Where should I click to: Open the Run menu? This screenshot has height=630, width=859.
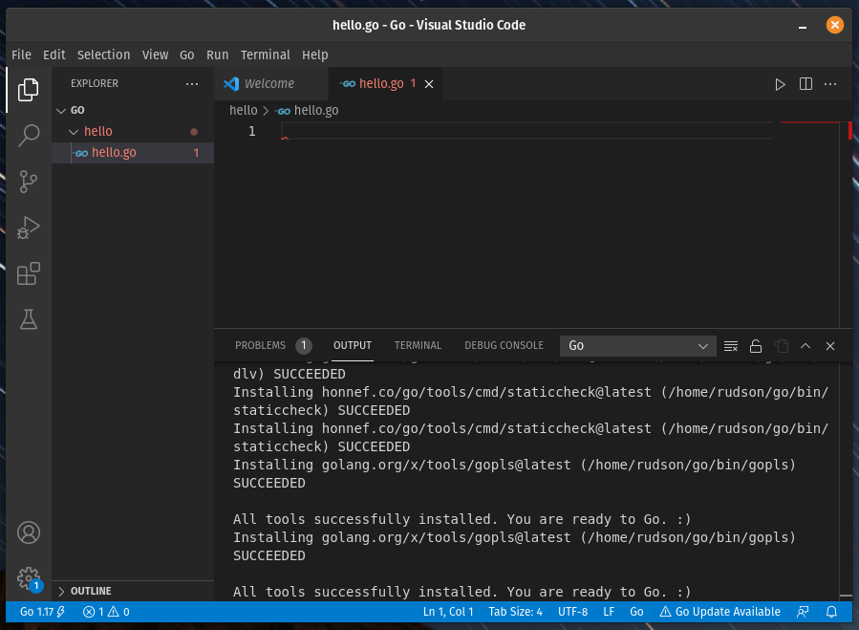pos(218,54)
